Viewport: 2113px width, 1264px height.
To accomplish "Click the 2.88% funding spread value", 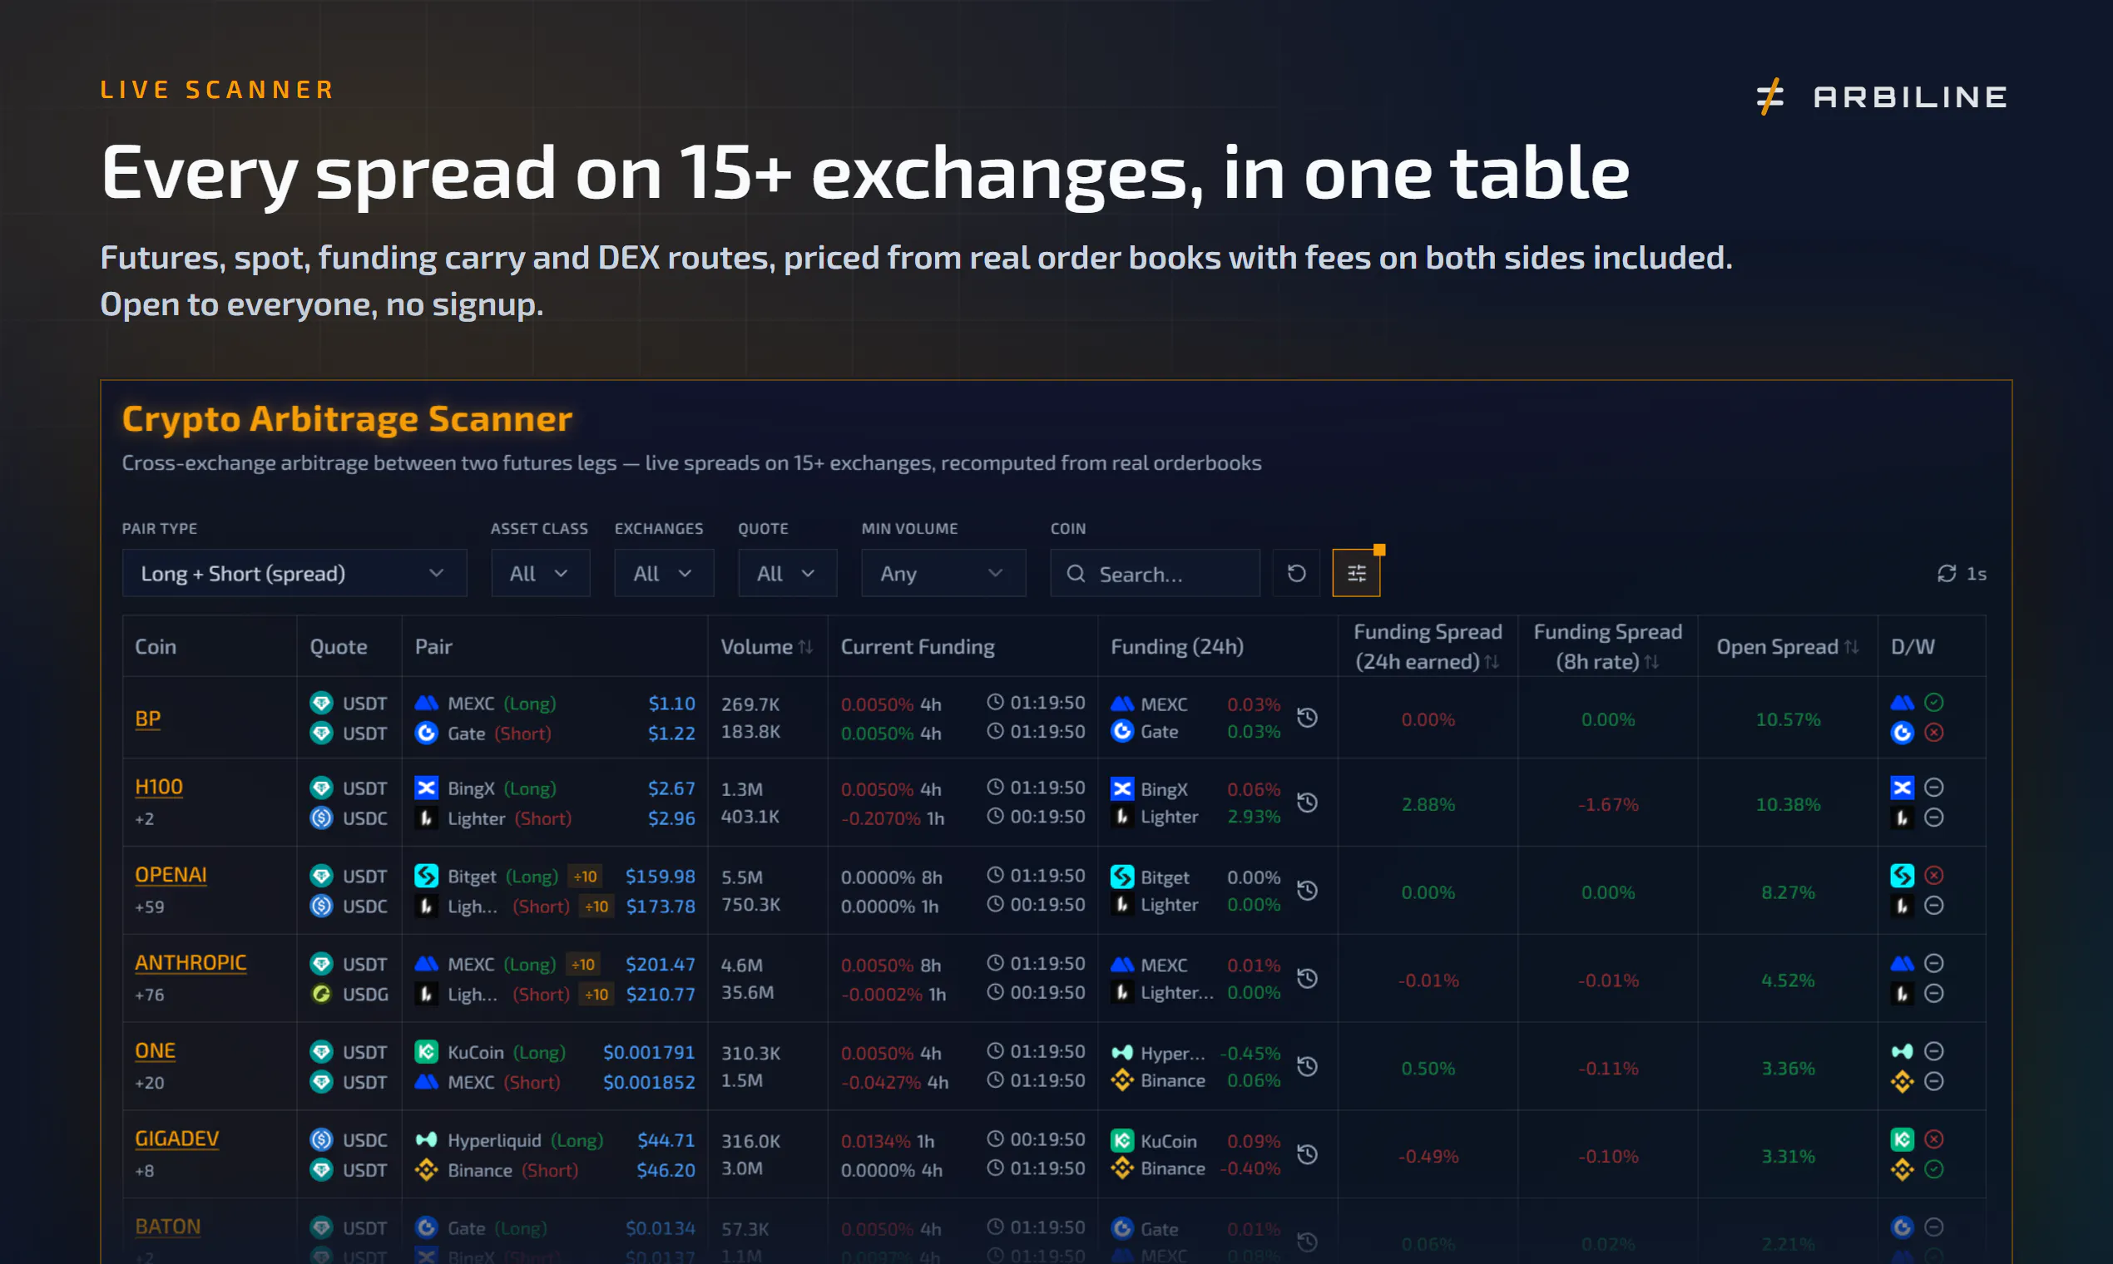I will click(1428, 804).
